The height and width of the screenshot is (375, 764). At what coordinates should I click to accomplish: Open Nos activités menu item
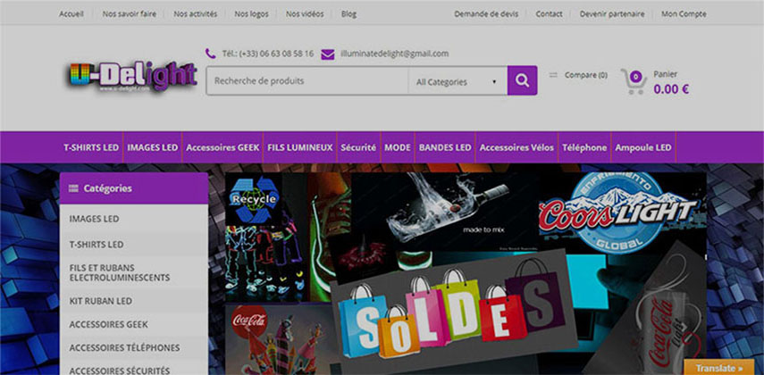tap(196, 14)
